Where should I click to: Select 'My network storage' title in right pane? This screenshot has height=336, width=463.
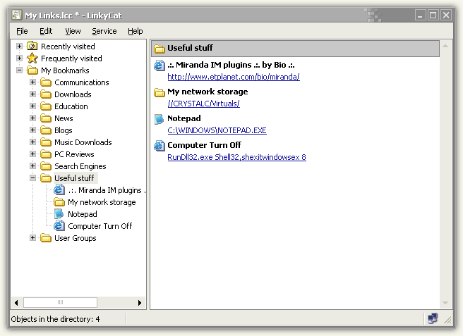click(x=208, y=92)
